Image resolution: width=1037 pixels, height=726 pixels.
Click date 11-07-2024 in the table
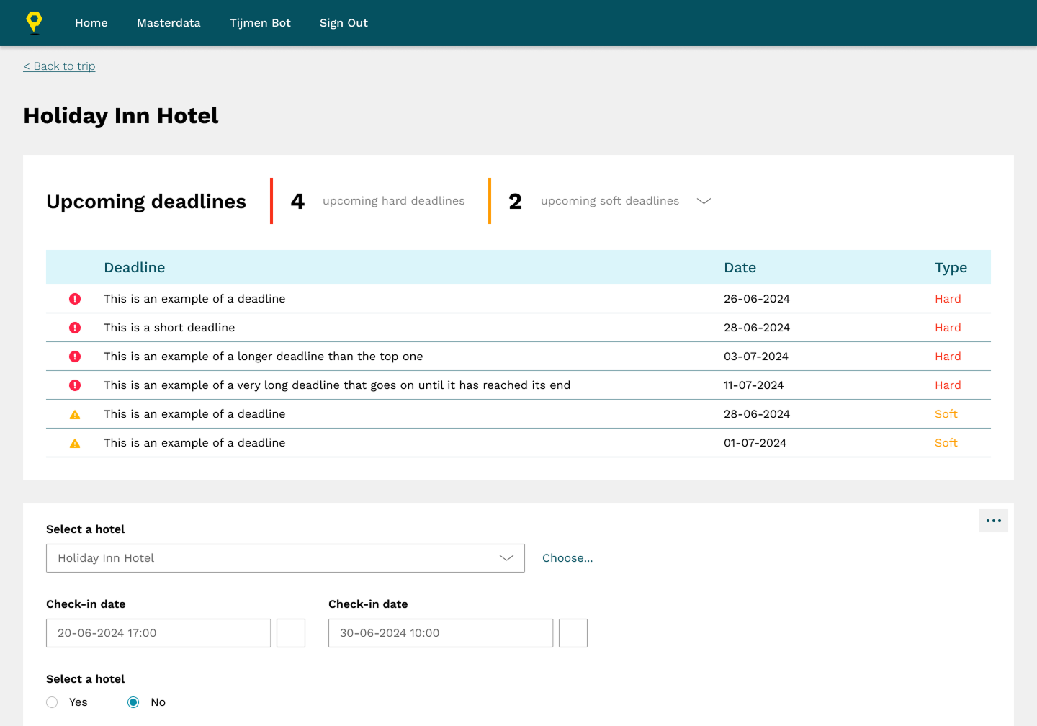pyautogui.click(x=754, y=385)
